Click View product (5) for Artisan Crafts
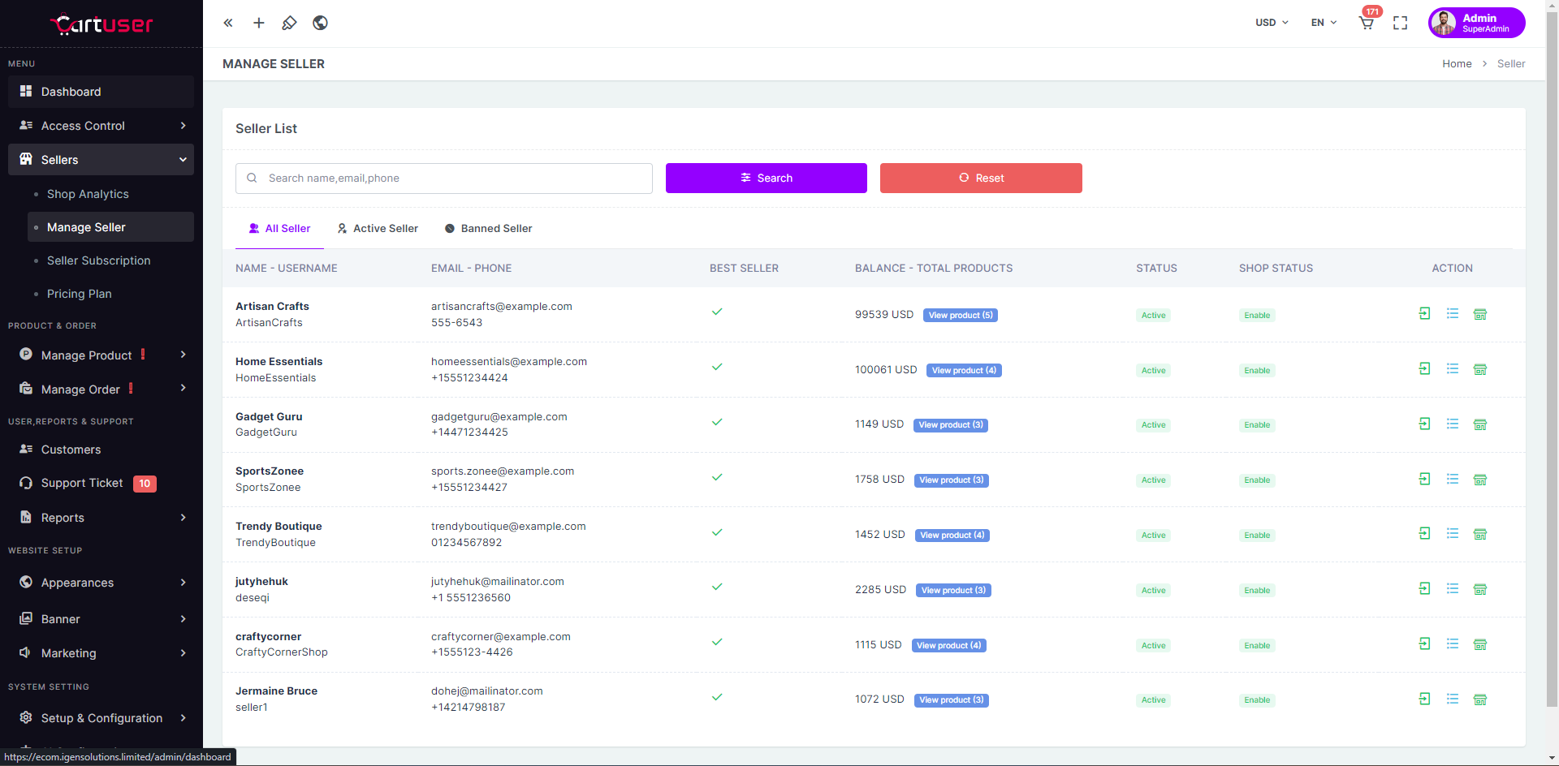 960,316
